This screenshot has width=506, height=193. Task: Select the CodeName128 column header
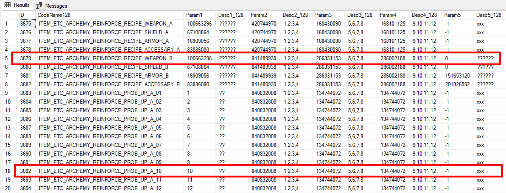click(x=110, y=15)
